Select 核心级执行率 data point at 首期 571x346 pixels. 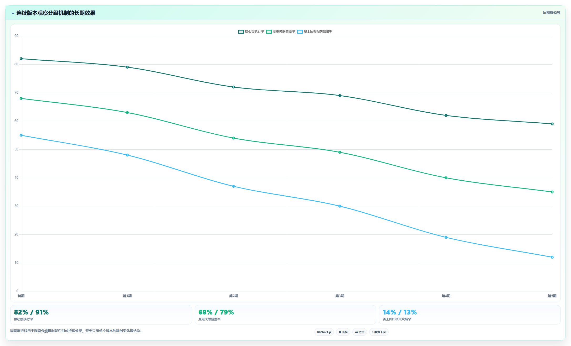[21, 59]
